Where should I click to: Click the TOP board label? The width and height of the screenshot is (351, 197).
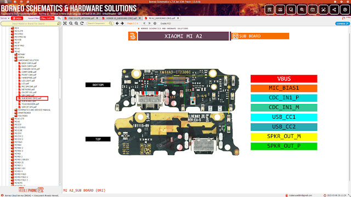(98, 139)
